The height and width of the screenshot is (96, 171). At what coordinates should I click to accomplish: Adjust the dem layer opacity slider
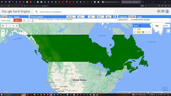coord(148,32)
